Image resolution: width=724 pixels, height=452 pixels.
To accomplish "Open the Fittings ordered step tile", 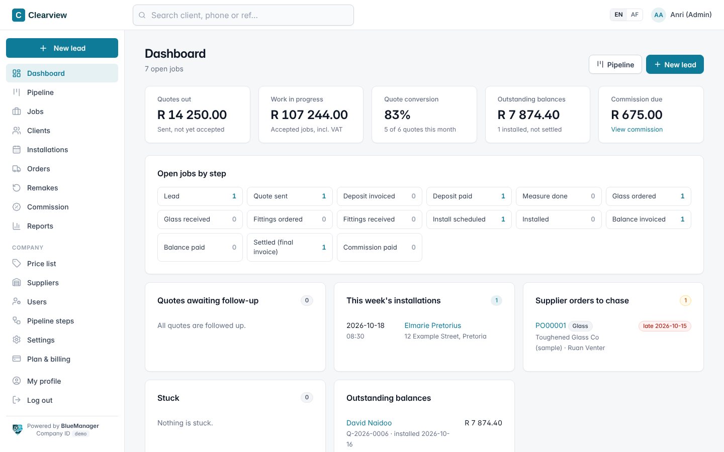I will coord(290,219).
